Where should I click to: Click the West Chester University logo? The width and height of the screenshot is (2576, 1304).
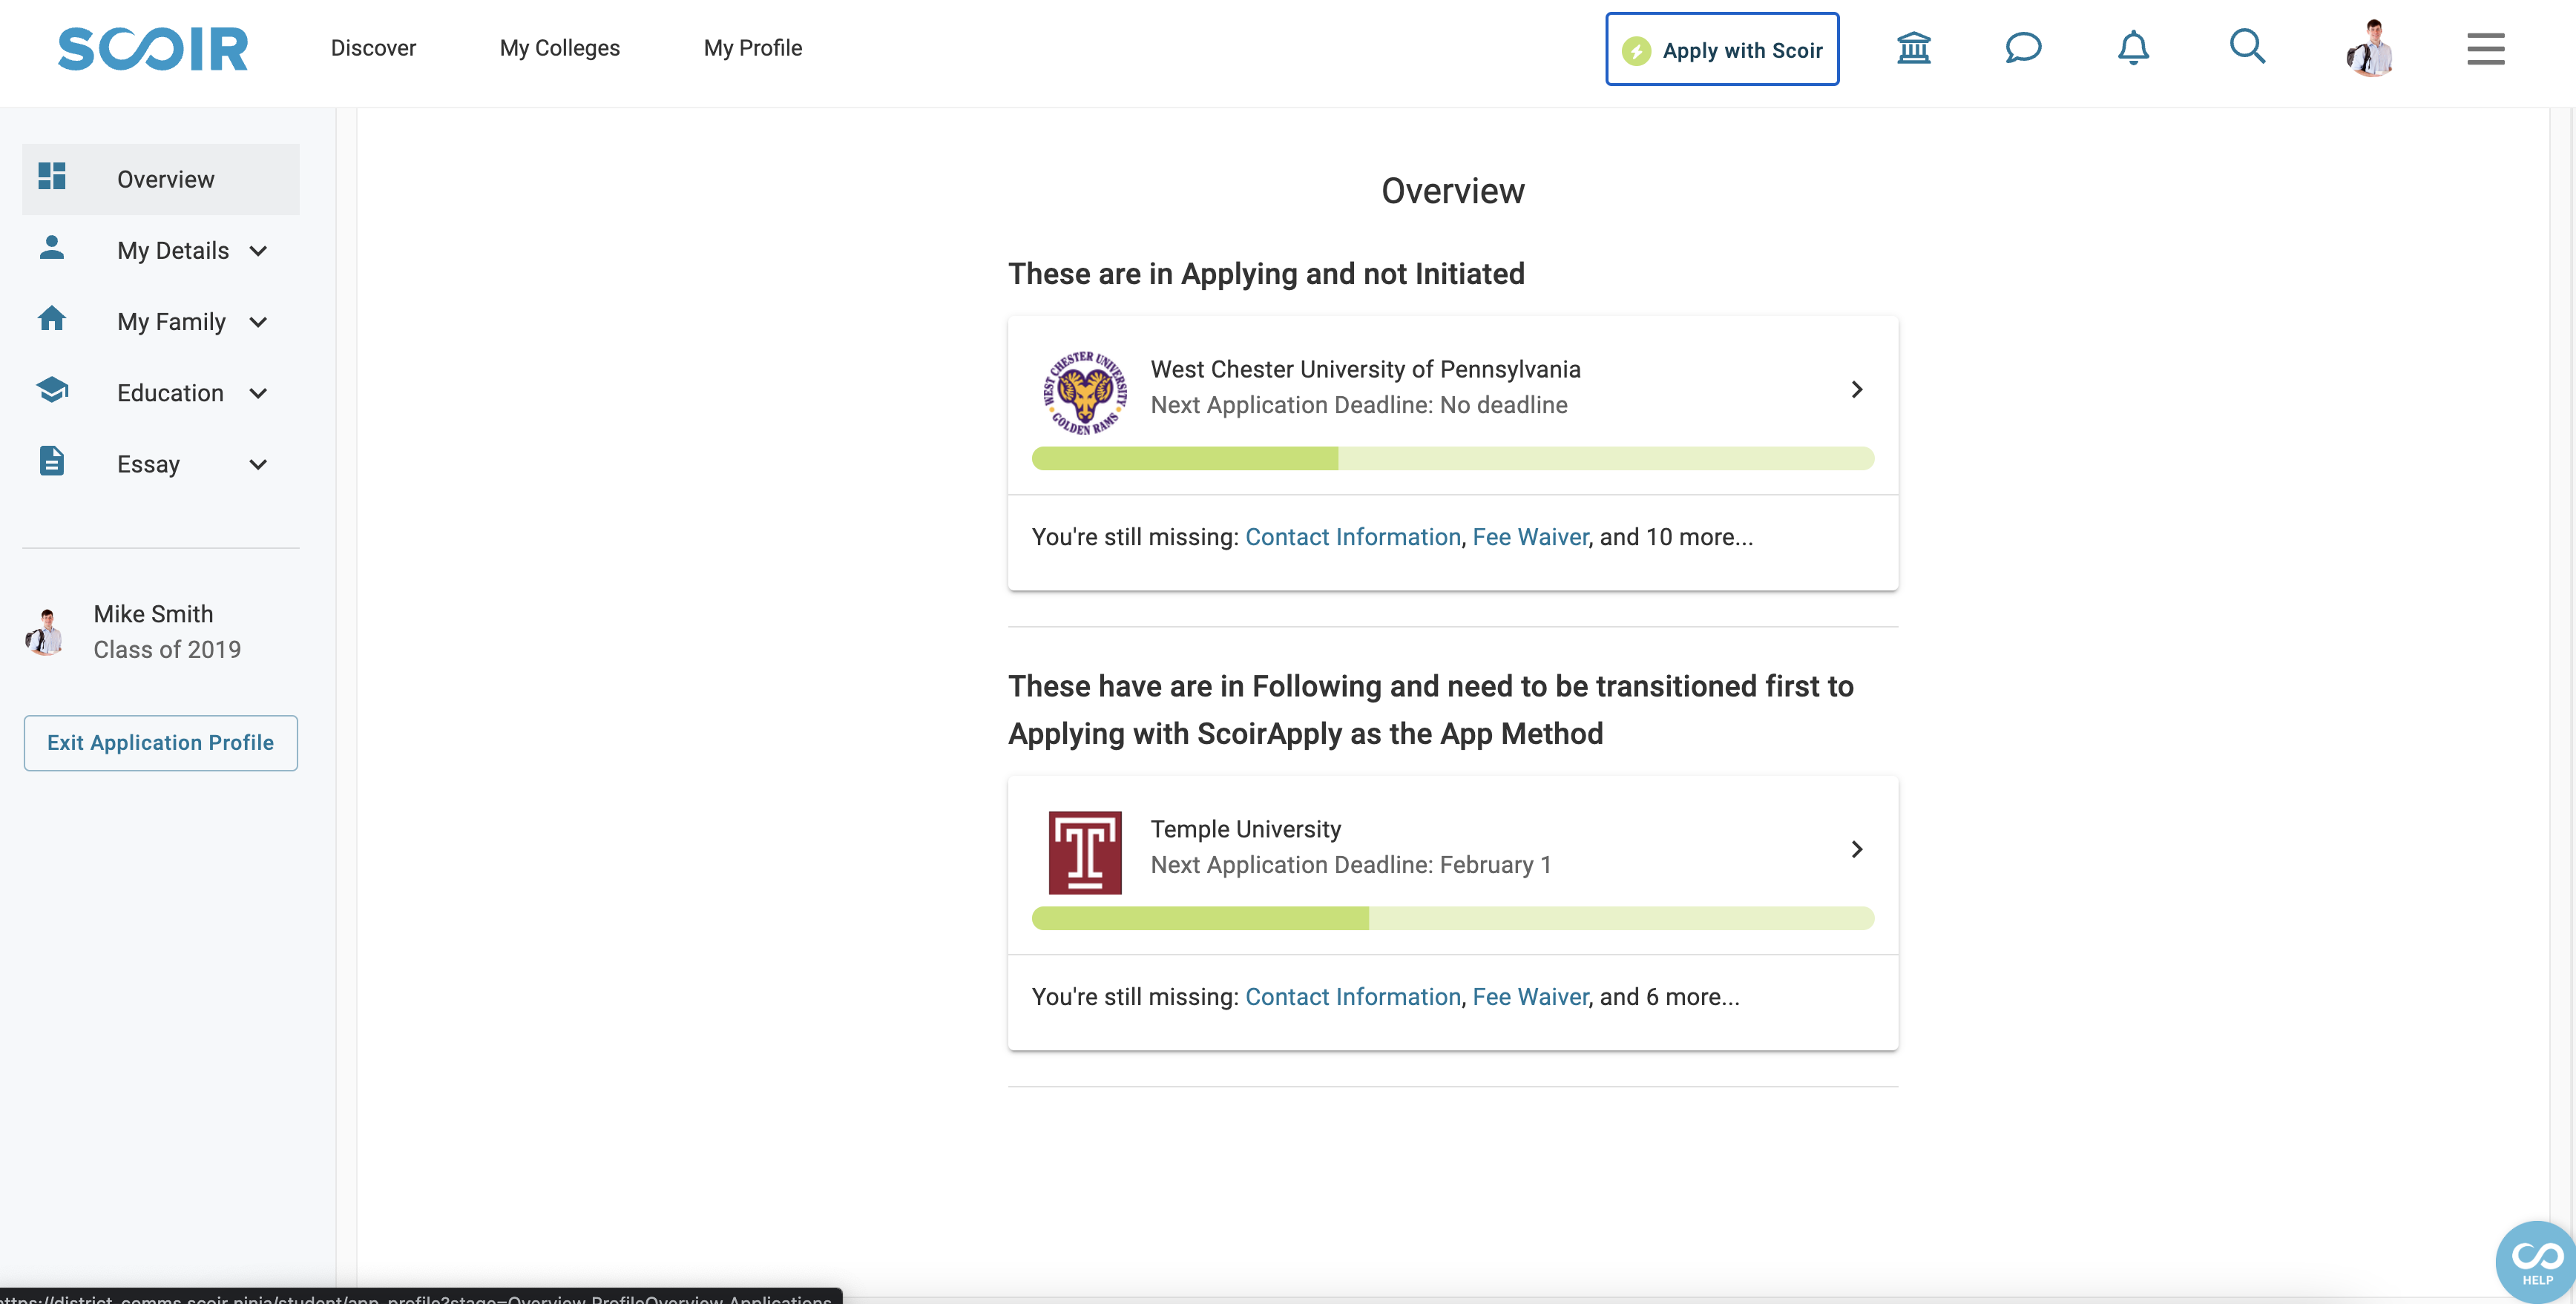pyautogui.click(x=1085, y=392)
